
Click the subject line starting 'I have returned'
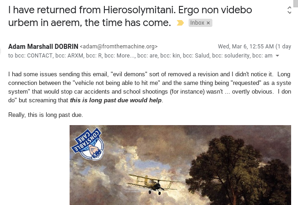click(130, 16)
